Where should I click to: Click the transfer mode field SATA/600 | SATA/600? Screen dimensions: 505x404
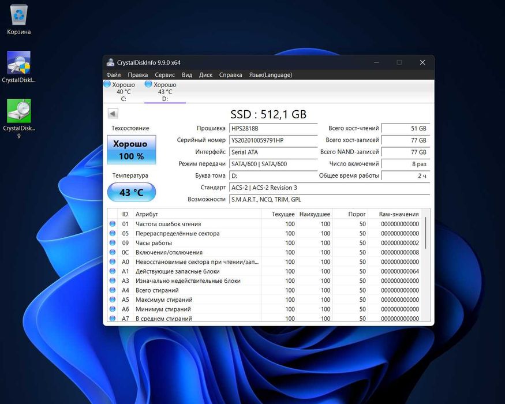click(273, 164)
